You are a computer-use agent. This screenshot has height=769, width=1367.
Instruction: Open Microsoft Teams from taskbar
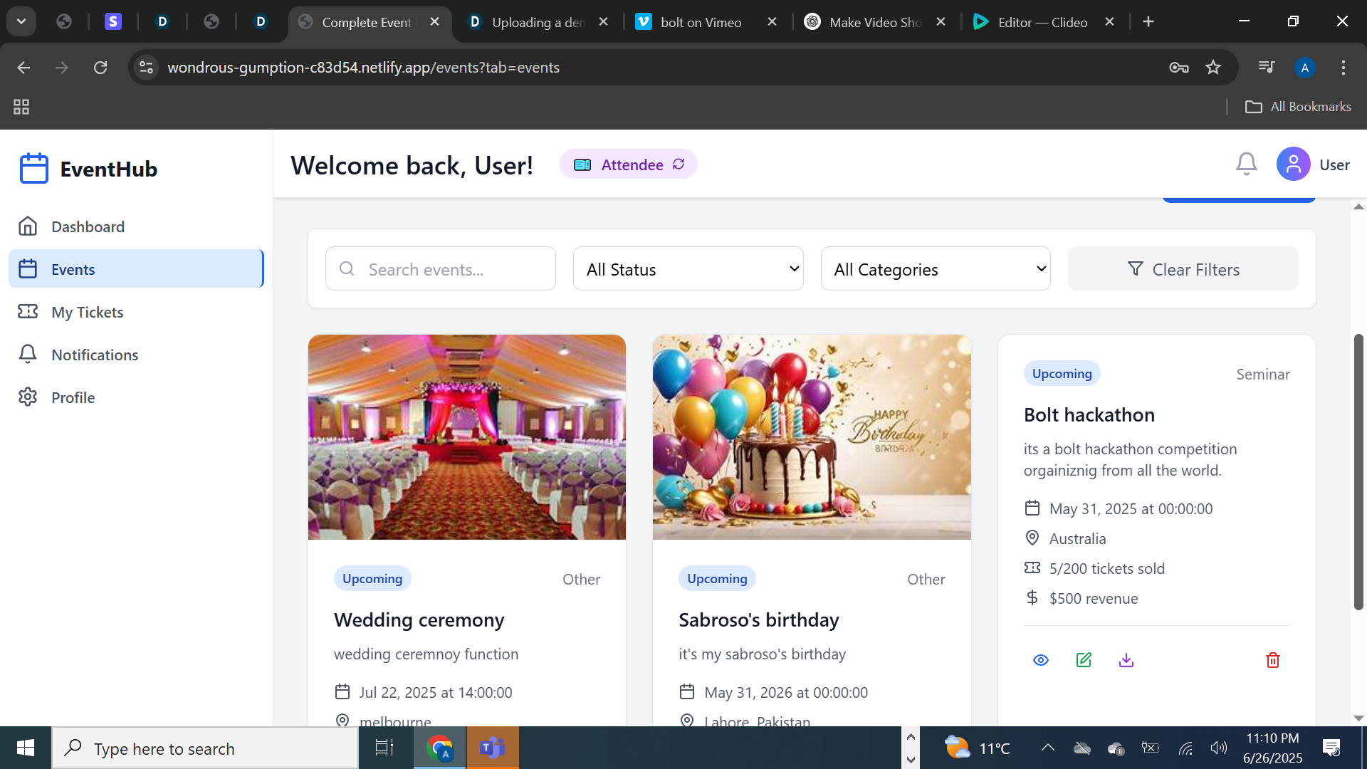pos(492,748)
